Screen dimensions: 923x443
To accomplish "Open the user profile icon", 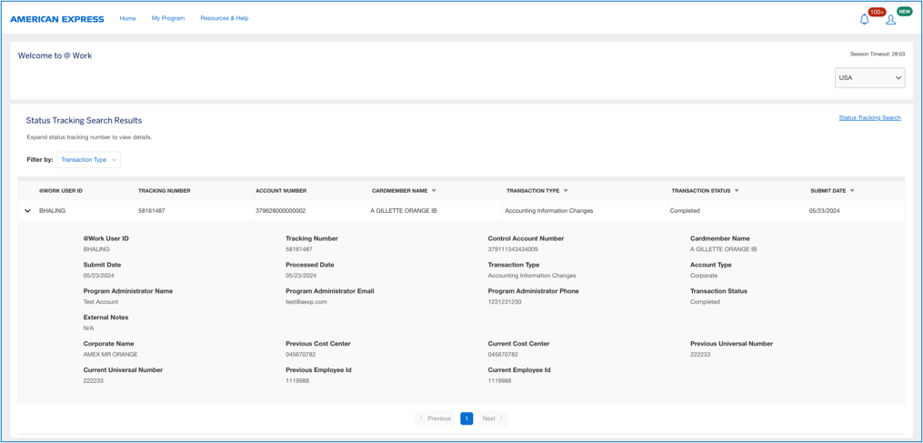I will (x=890, y=19).
